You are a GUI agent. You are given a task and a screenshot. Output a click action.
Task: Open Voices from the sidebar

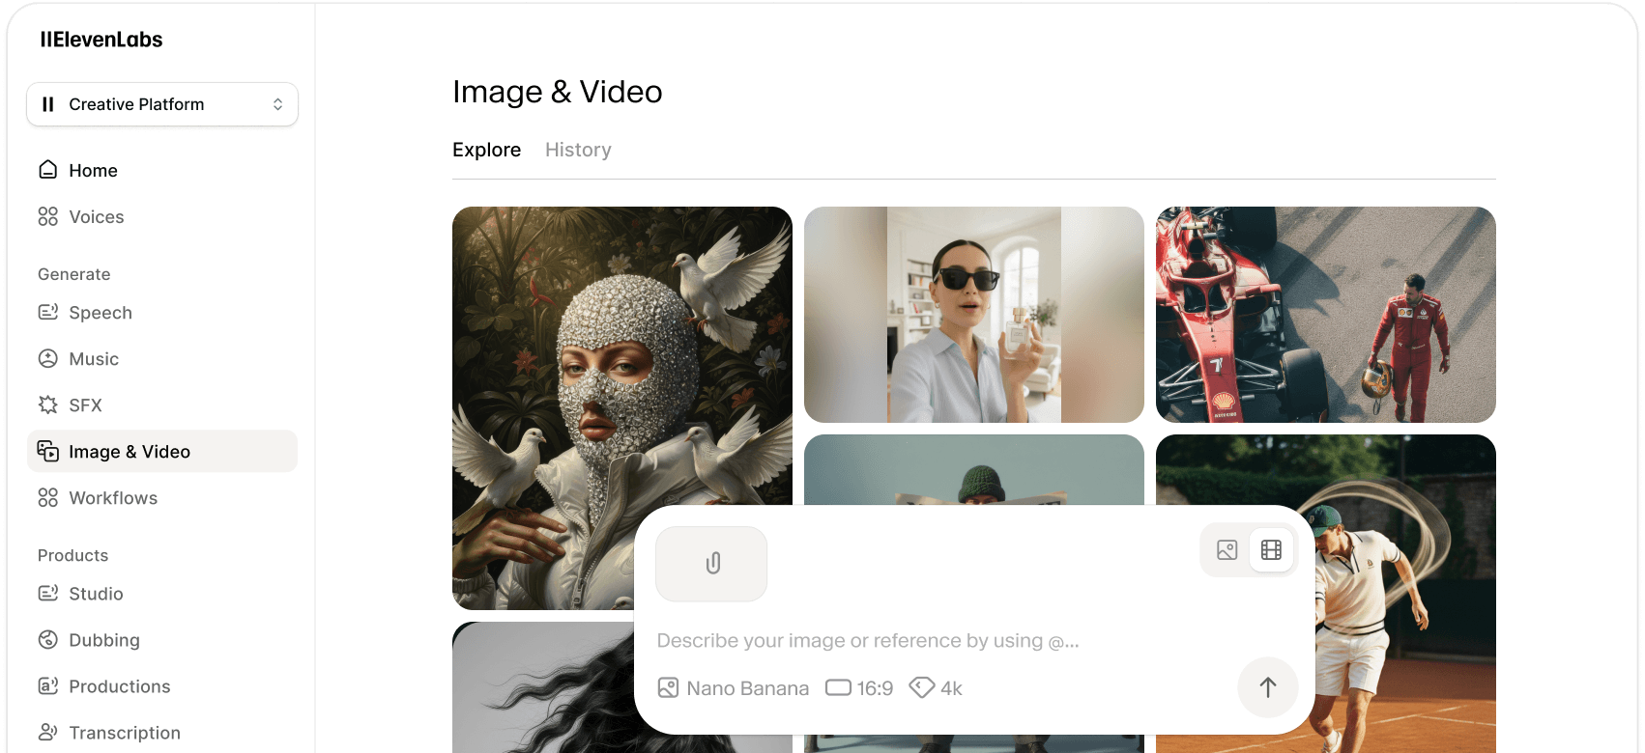point(162,216)
